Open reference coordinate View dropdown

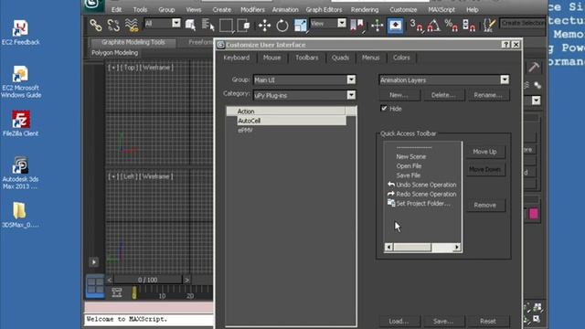[x=328, y=24]
